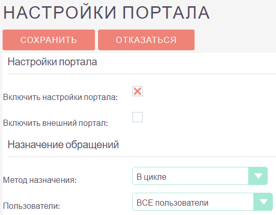Click the "Включить настройки портала:" label

click(x=60, y=97)
